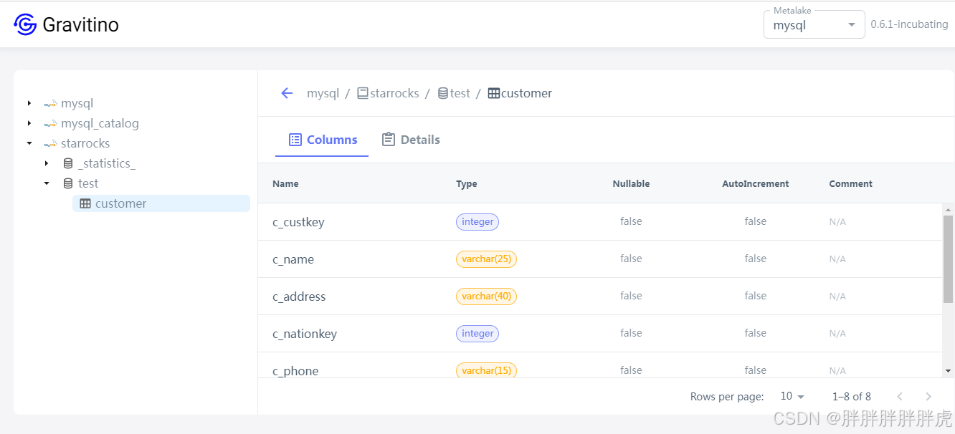Click the scrollbar up arrow
This screenshot has height=434, width=955.
949,209
